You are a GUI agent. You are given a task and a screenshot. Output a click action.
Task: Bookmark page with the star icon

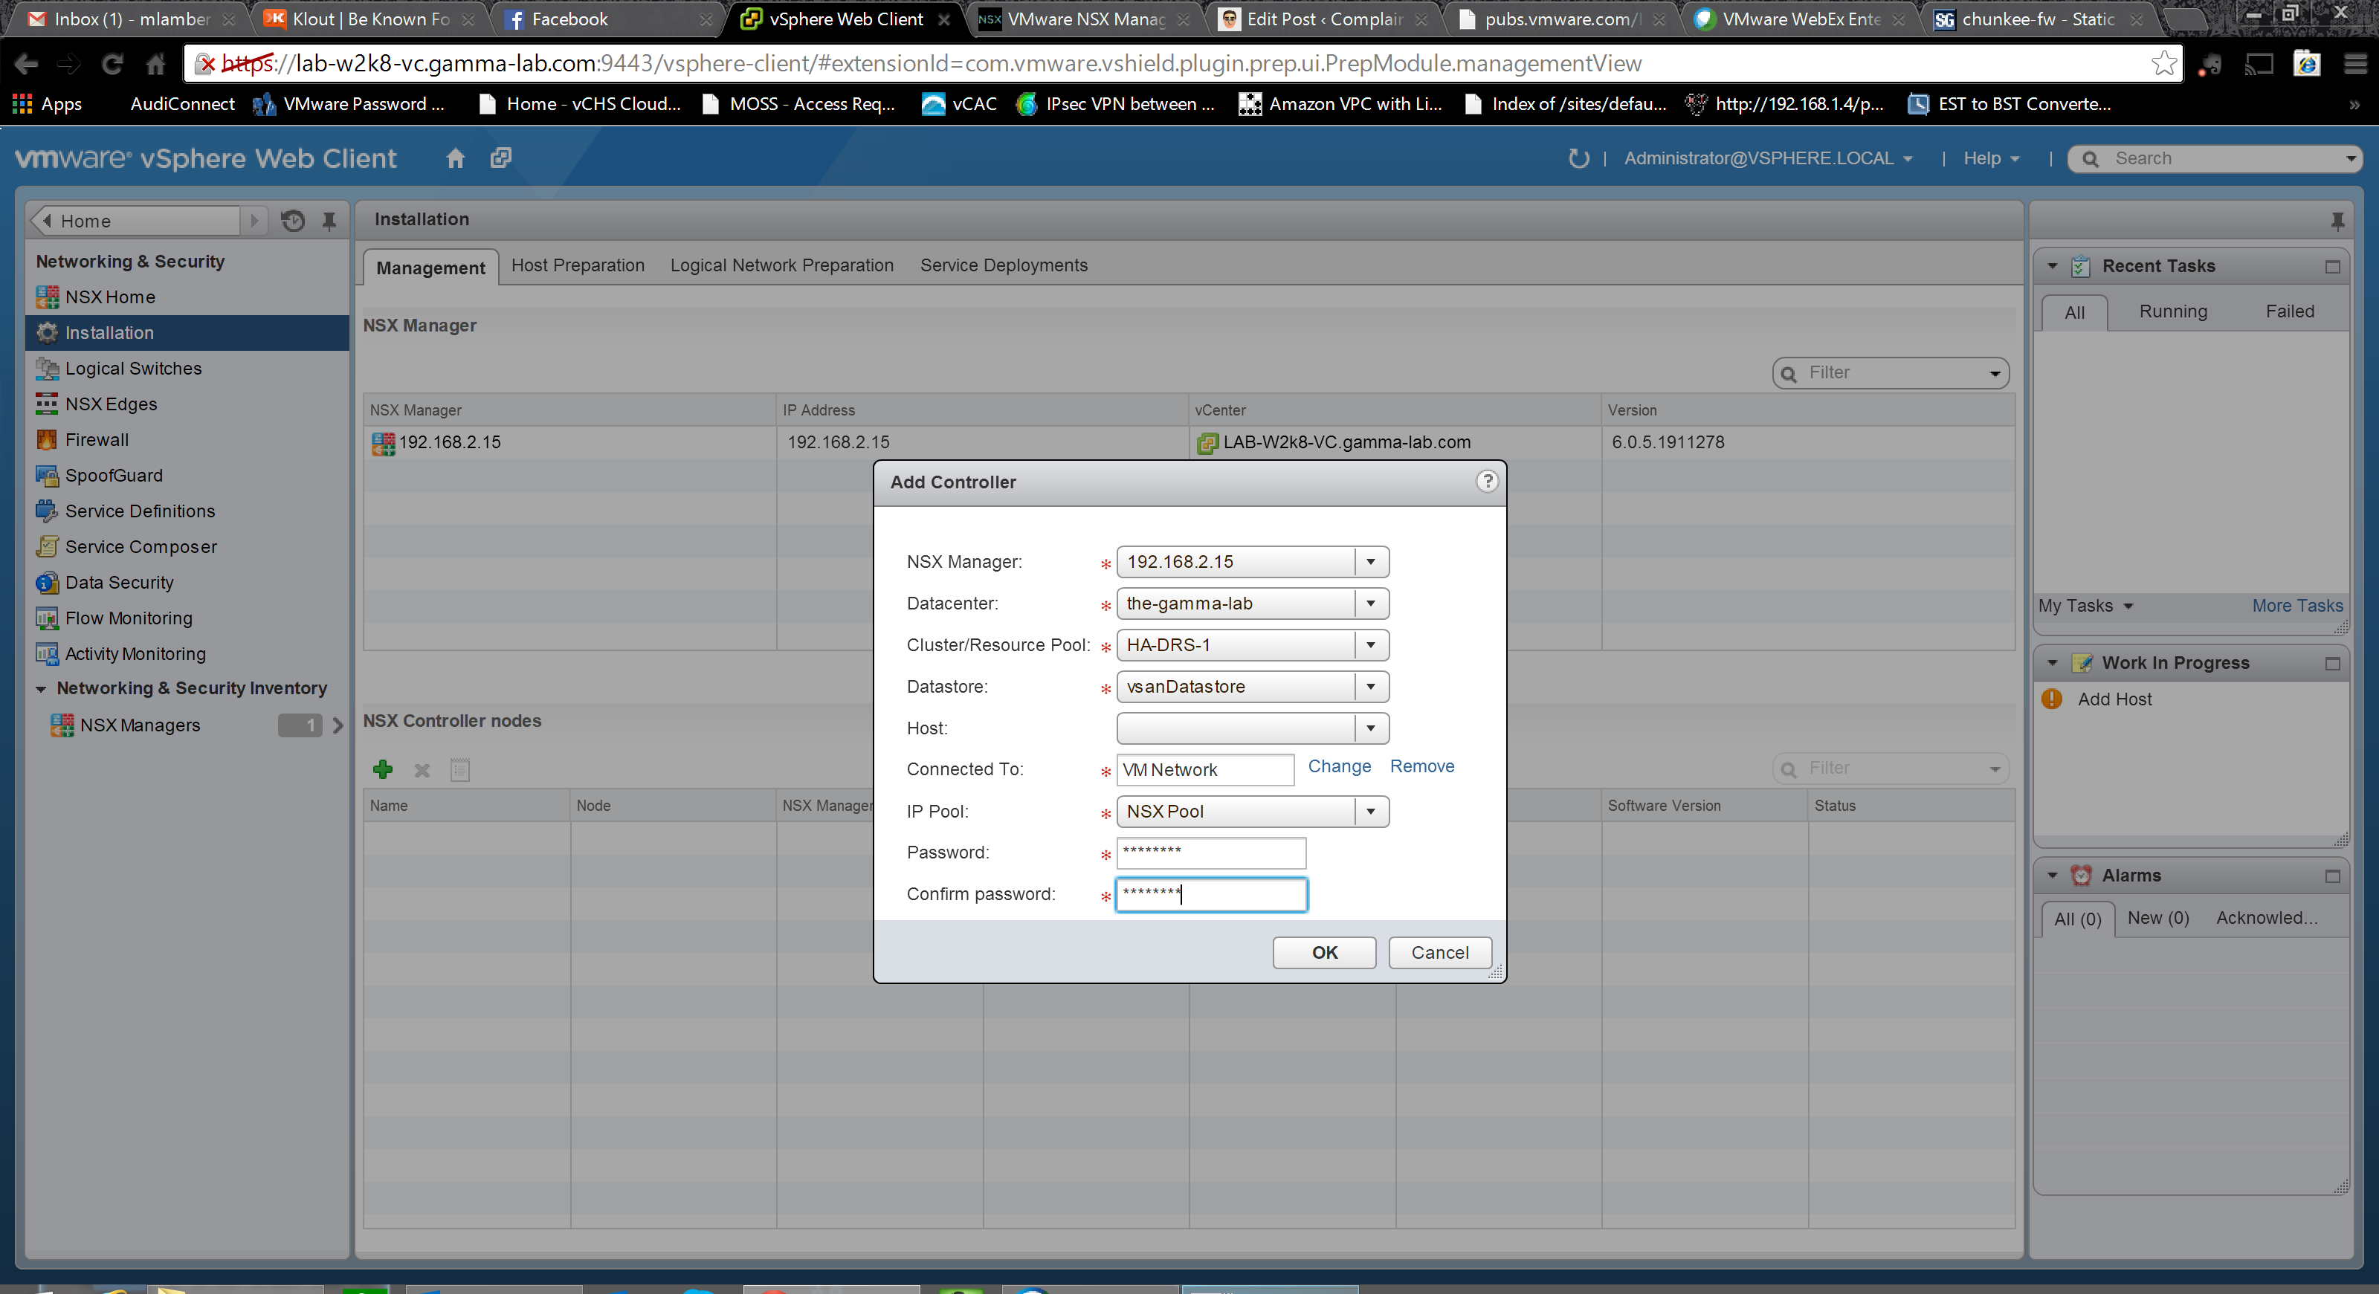point(2164,64)
